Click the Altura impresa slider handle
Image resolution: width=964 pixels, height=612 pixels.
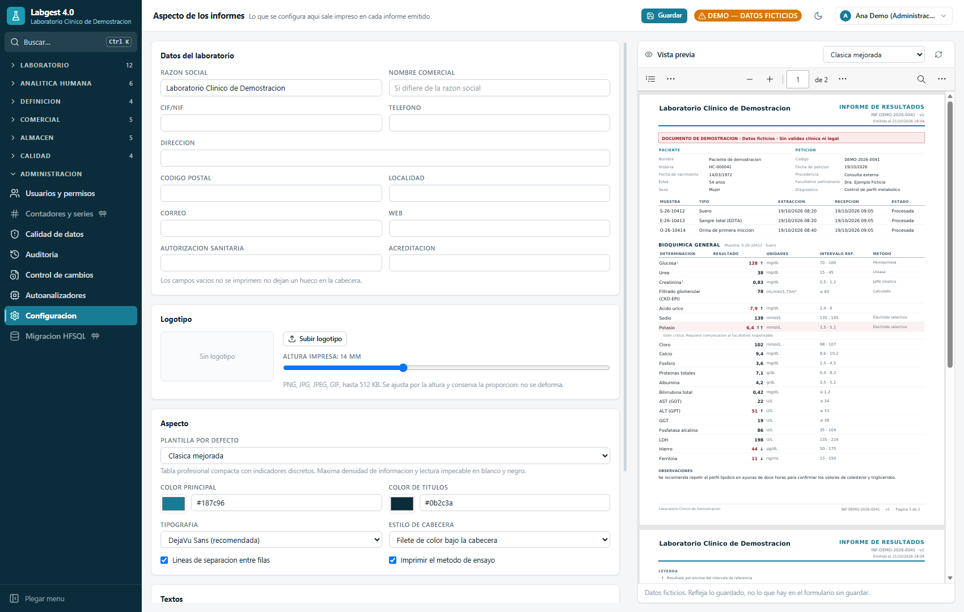403,368
